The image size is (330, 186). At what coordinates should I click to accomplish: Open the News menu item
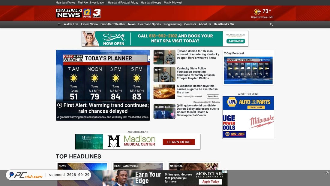click(x=132, y=24)
